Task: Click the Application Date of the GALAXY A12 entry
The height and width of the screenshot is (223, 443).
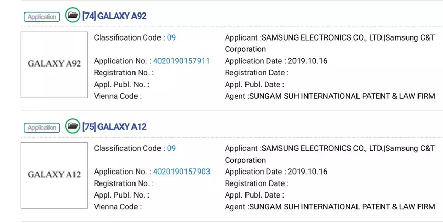Action: click(307, 172)
